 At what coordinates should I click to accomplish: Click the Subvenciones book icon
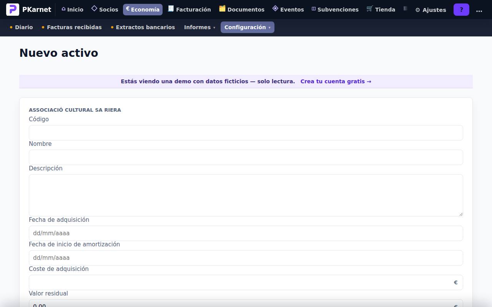(x=314, y=9)
